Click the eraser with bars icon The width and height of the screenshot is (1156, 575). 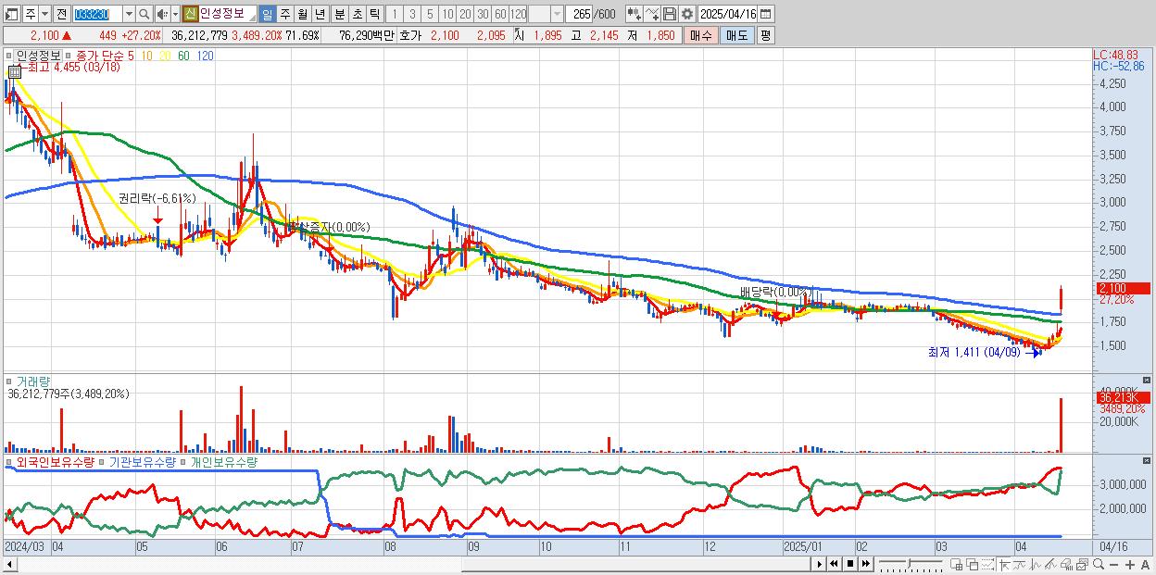tap(1066, 565)
